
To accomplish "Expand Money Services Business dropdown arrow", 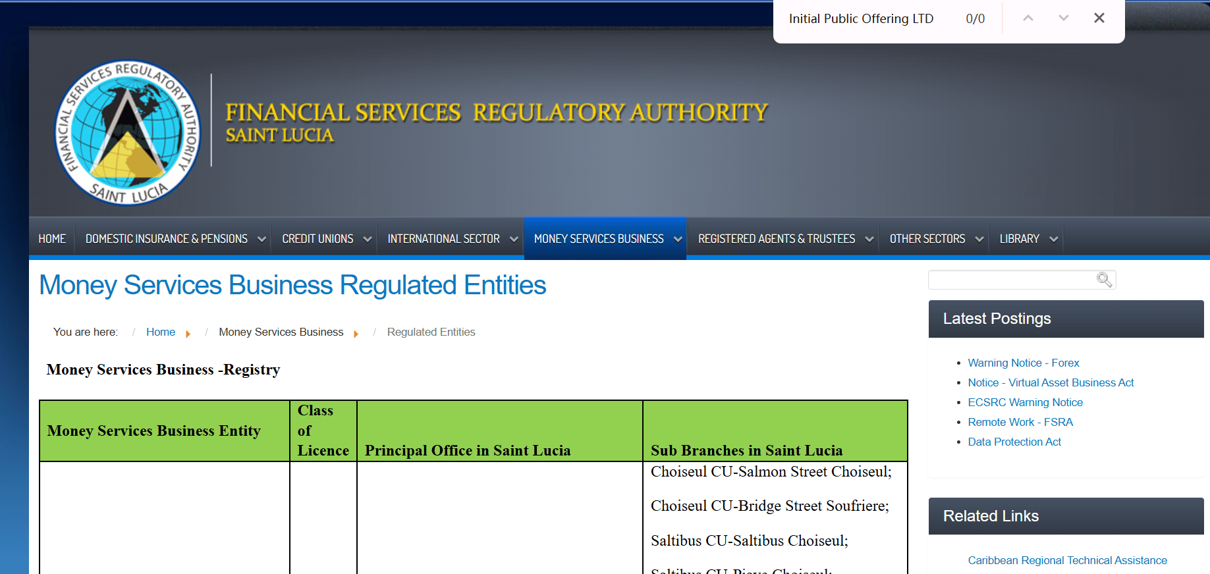I will (678, 240).
